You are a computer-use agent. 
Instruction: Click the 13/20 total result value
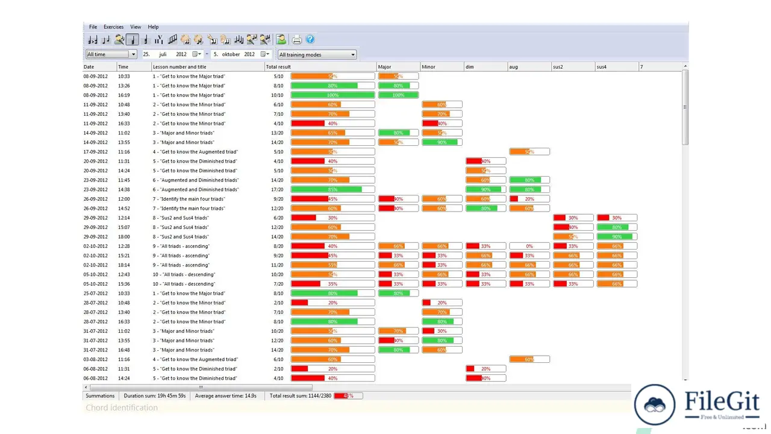click(x=277, y=133)
